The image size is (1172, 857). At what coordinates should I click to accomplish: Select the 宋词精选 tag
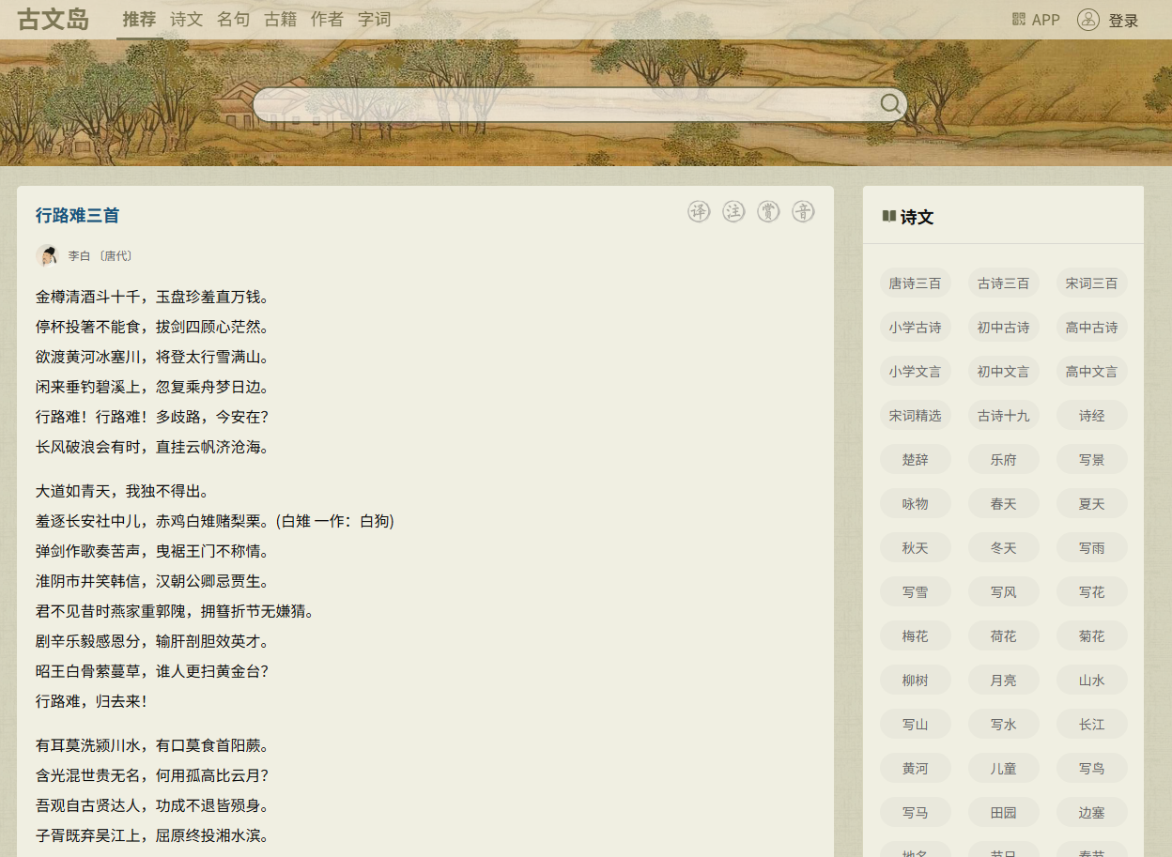916,416
